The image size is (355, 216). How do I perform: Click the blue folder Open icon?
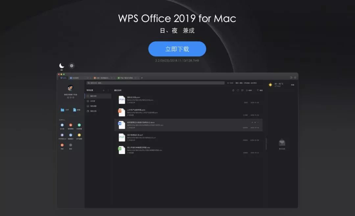pyautogui.click(x=62, y=110)
